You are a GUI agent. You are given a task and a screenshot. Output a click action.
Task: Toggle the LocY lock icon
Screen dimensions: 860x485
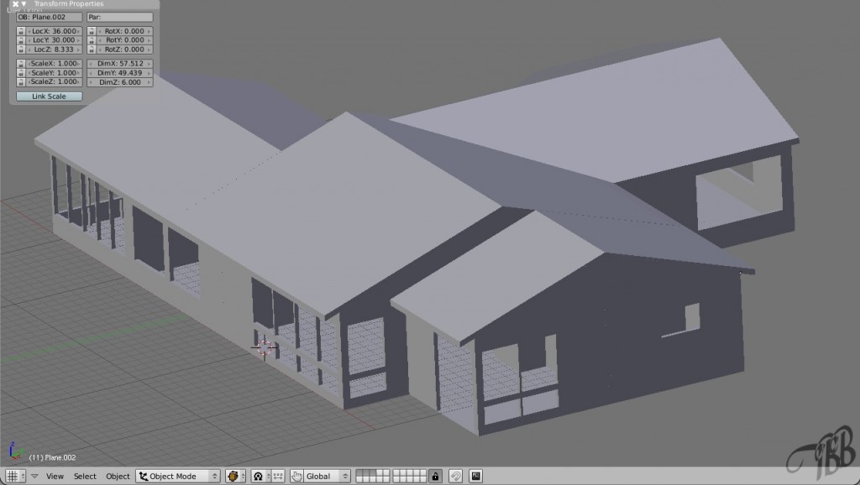point(21,40)
